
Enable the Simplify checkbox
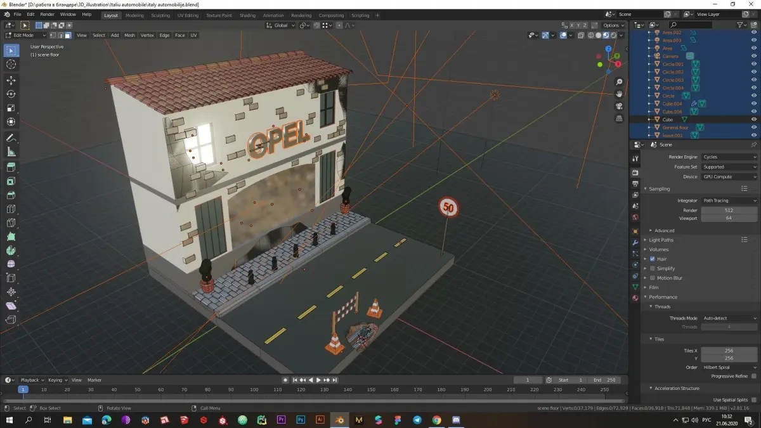652,268
